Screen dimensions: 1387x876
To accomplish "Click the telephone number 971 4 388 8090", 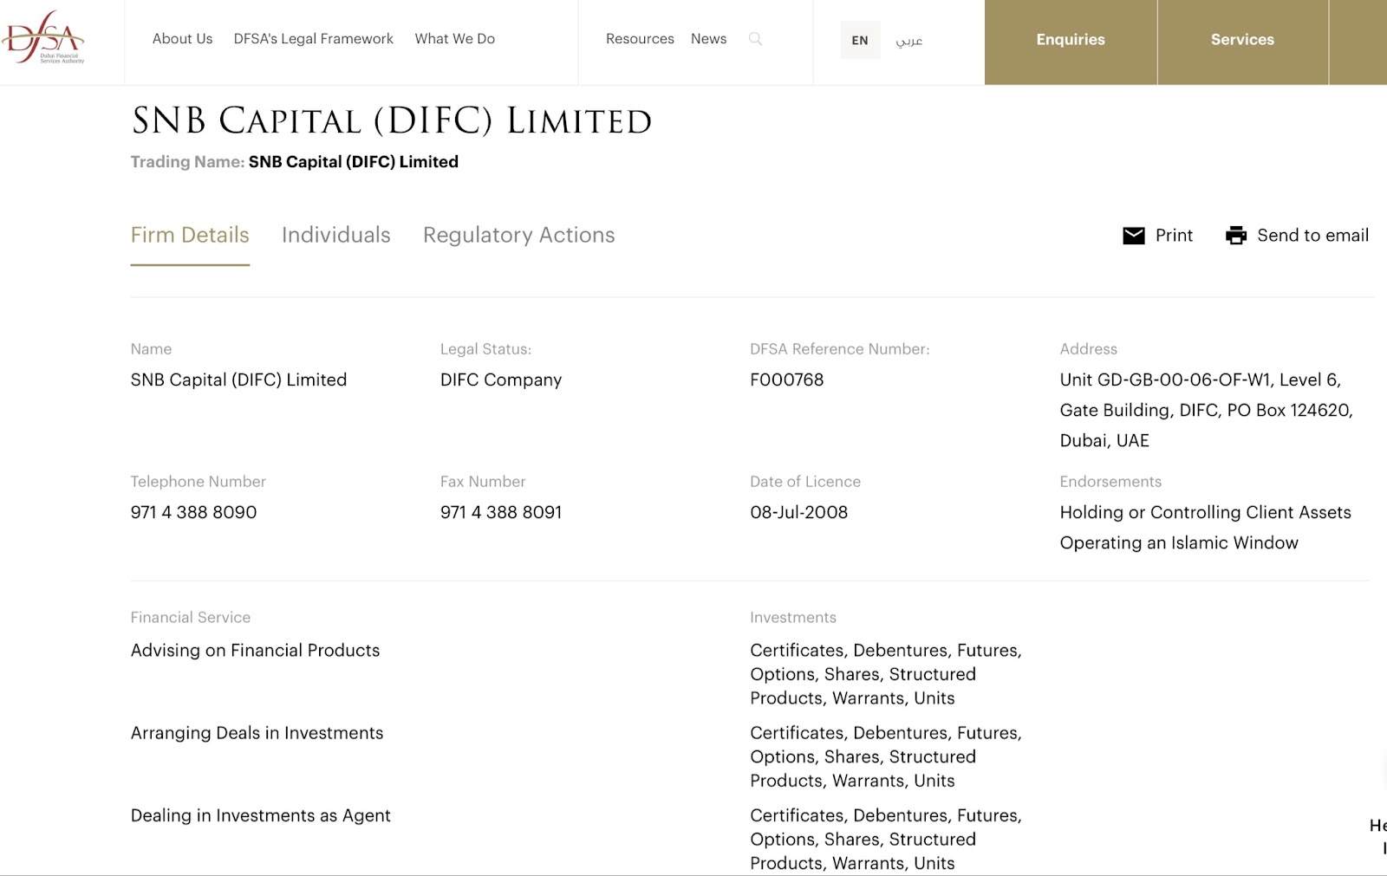I will pos(193,512).
